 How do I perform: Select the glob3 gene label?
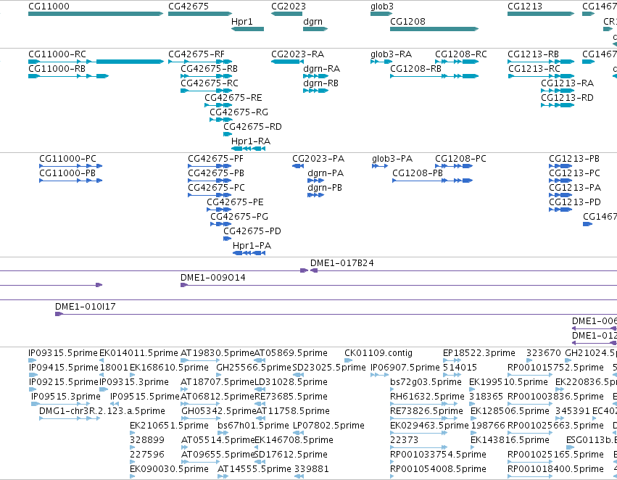click(x=382, y=7)
